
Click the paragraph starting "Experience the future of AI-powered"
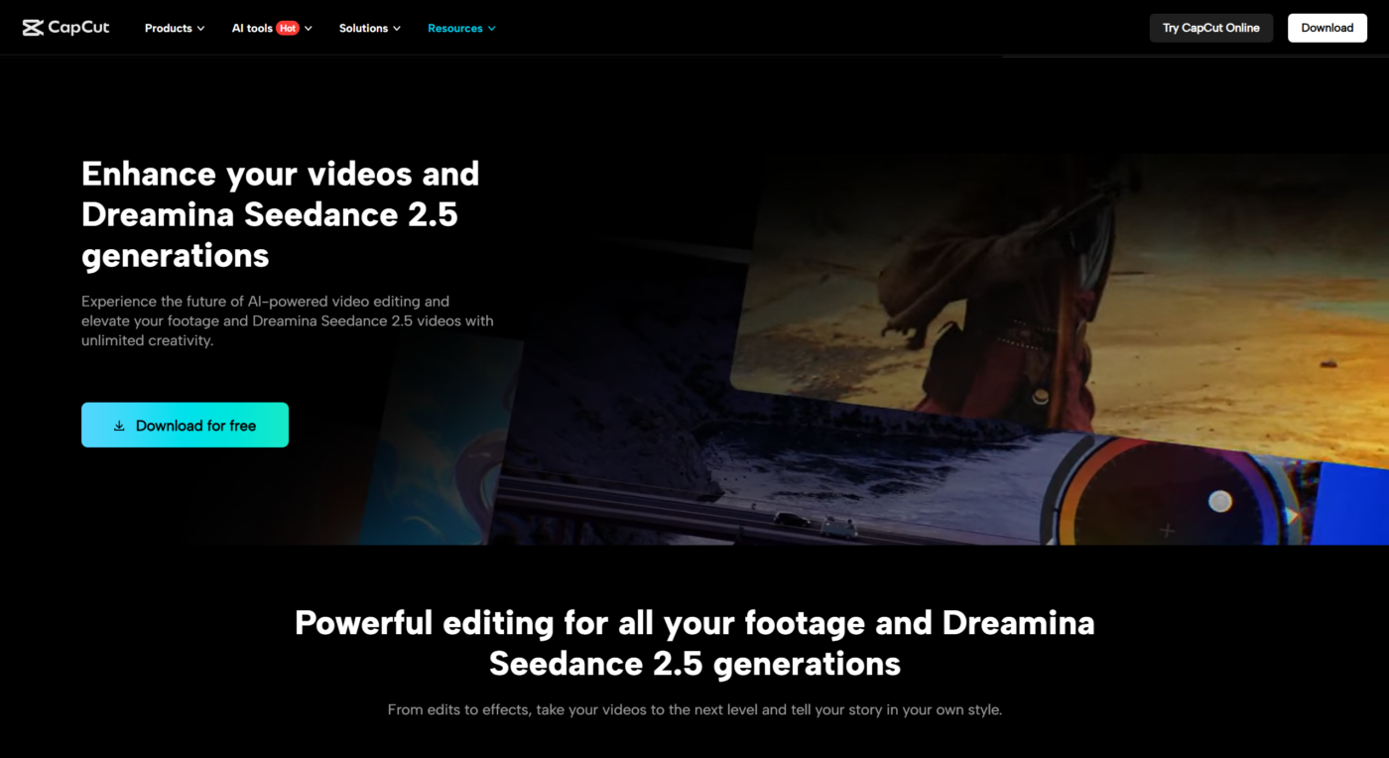coord(288,320)
